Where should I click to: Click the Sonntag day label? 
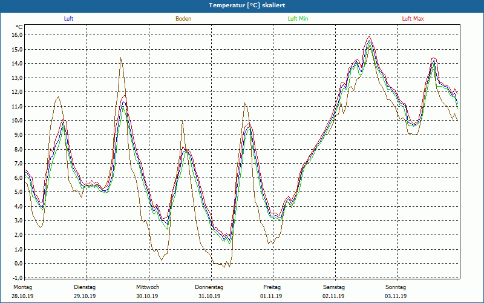[396, 287]
